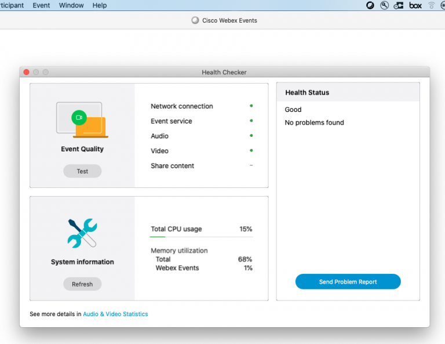Click the Network connection green status dot
The height and width of the screenshot is (344, 445).
click(x=251, y=106)
